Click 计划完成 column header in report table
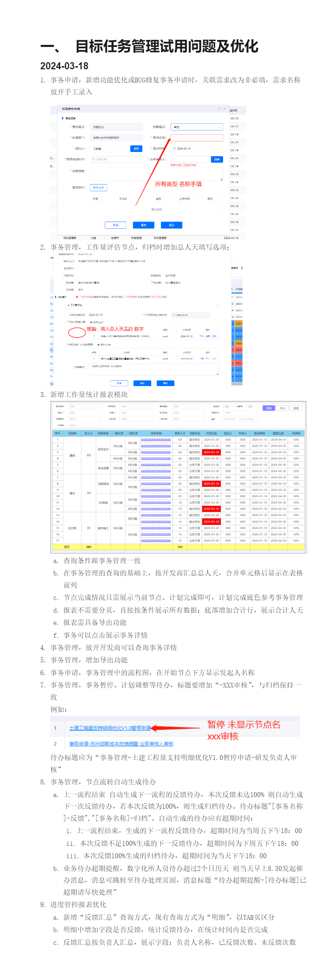 pyautogui.click(x=211, y=433)
